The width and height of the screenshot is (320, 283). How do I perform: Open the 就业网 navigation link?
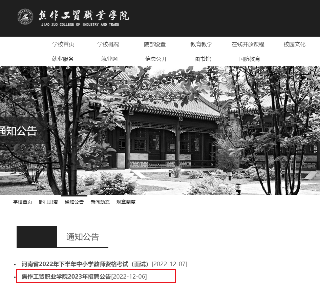click(x=109, y=59)
